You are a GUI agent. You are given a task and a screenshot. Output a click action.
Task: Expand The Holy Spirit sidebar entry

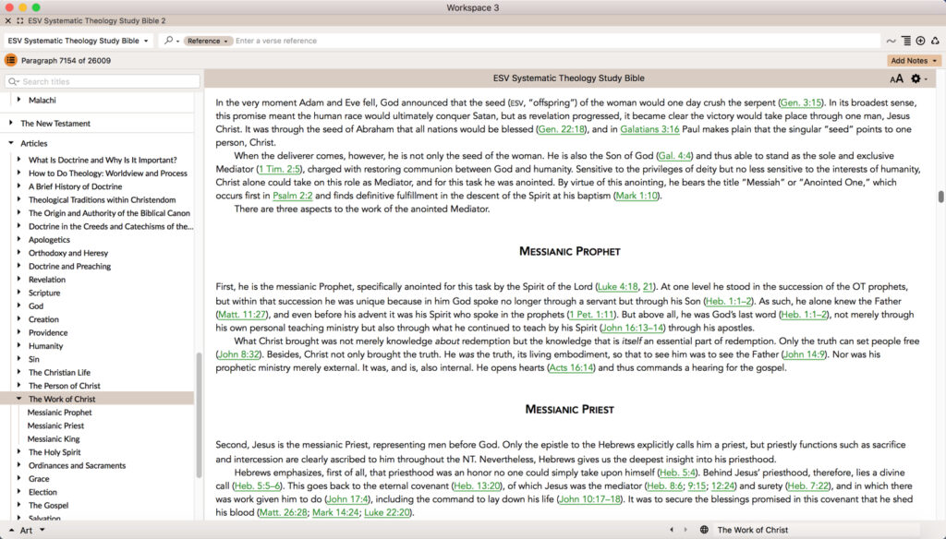click(20, 451)
